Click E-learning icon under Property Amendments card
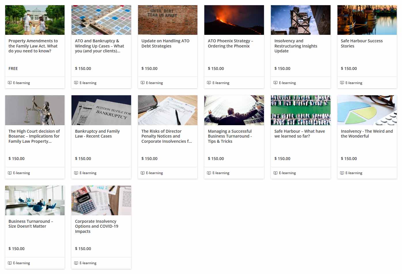This screenshot has width=402, height=274. point(10,83)
